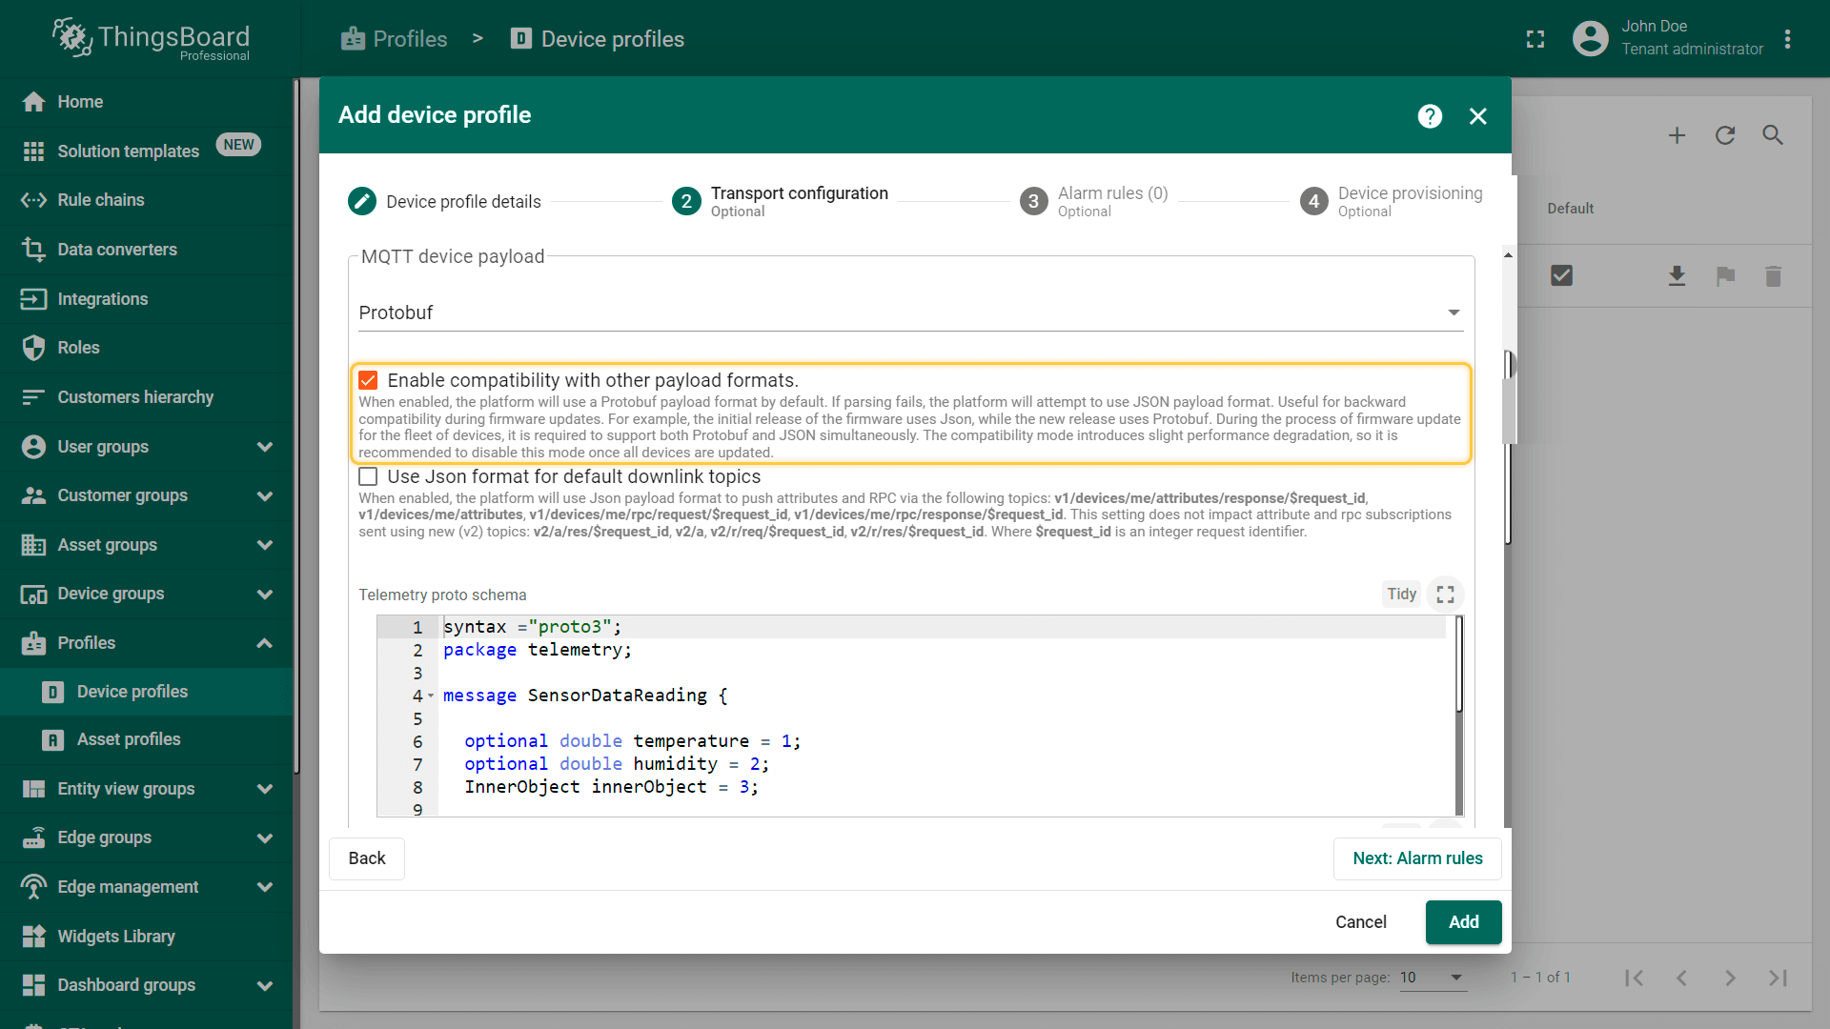Jump to the last table page
Screen dimensions: 1830x1029
pos(1778,979)
